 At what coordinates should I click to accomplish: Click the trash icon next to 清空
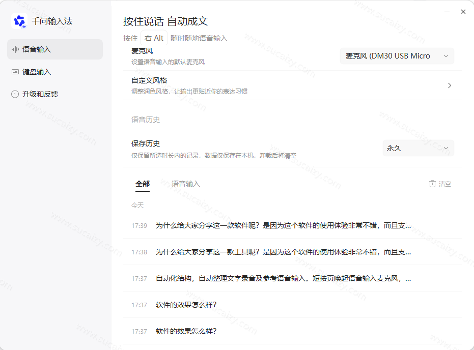pos(432,184)
